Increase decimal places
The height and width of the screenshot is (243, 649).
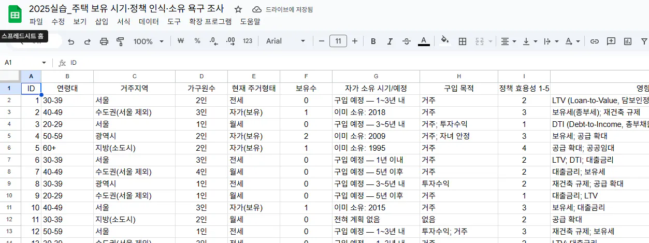pos(230,41)
